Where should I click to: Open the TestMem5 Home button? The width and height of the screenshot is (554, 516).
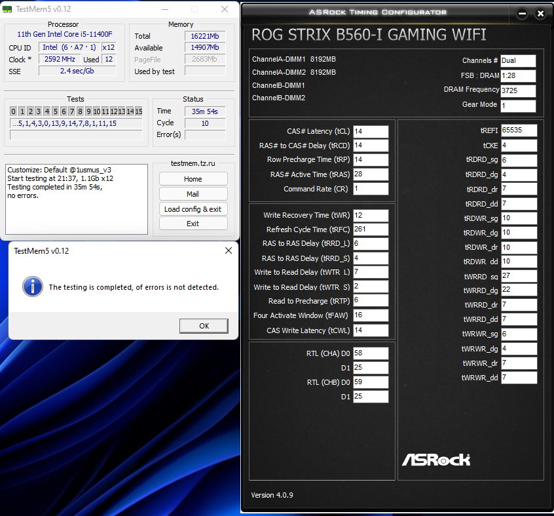pos(193,179)
